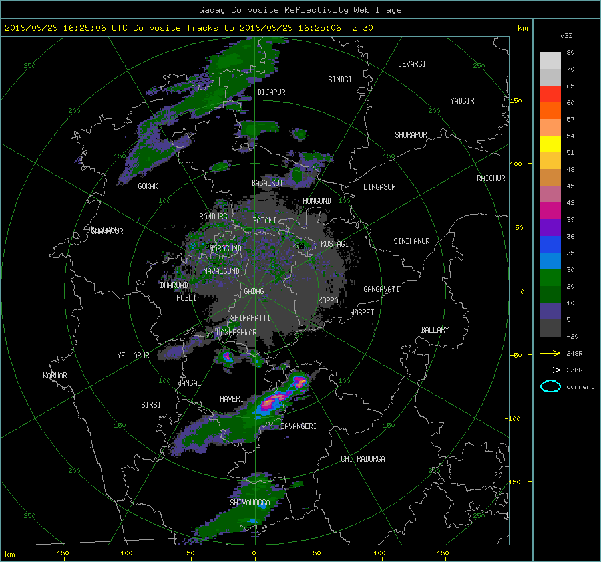Click the cyan current ellipse legend icon

point(550,386)
